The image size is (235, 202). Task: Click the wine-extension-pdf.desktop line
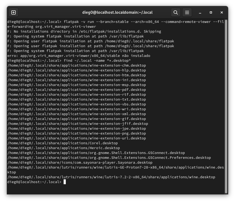[77, 90]
